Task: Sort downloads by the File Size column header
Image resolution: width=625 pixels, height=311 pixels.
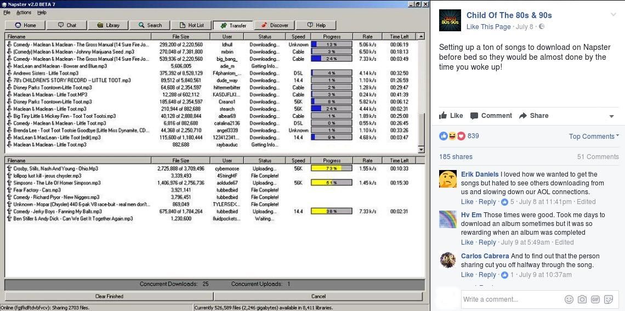Action: click(180, 37)
